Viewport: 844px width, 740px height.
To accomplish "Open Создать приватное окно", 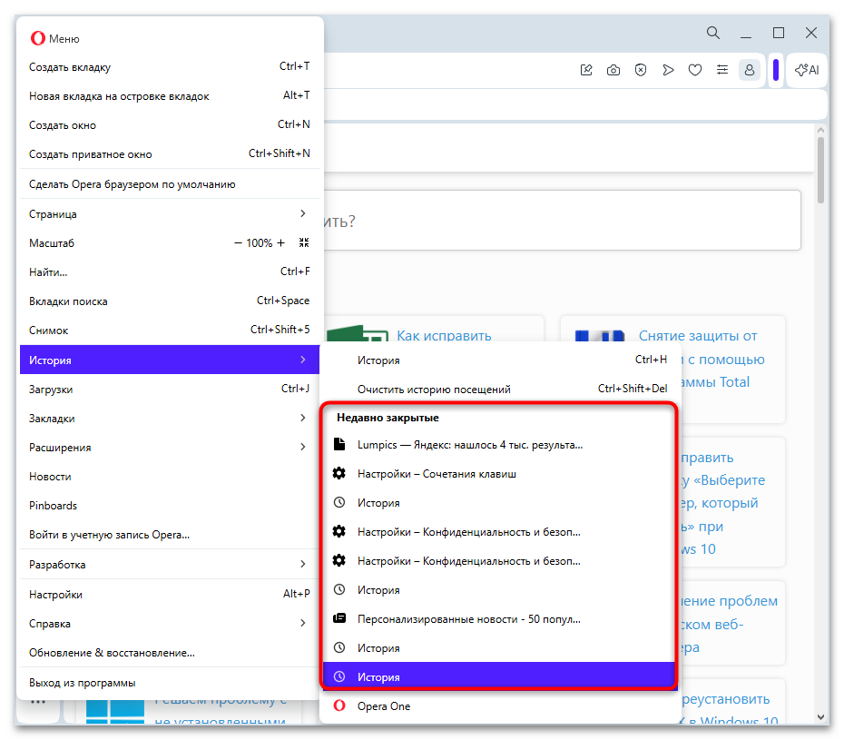I will click(170, 154).
